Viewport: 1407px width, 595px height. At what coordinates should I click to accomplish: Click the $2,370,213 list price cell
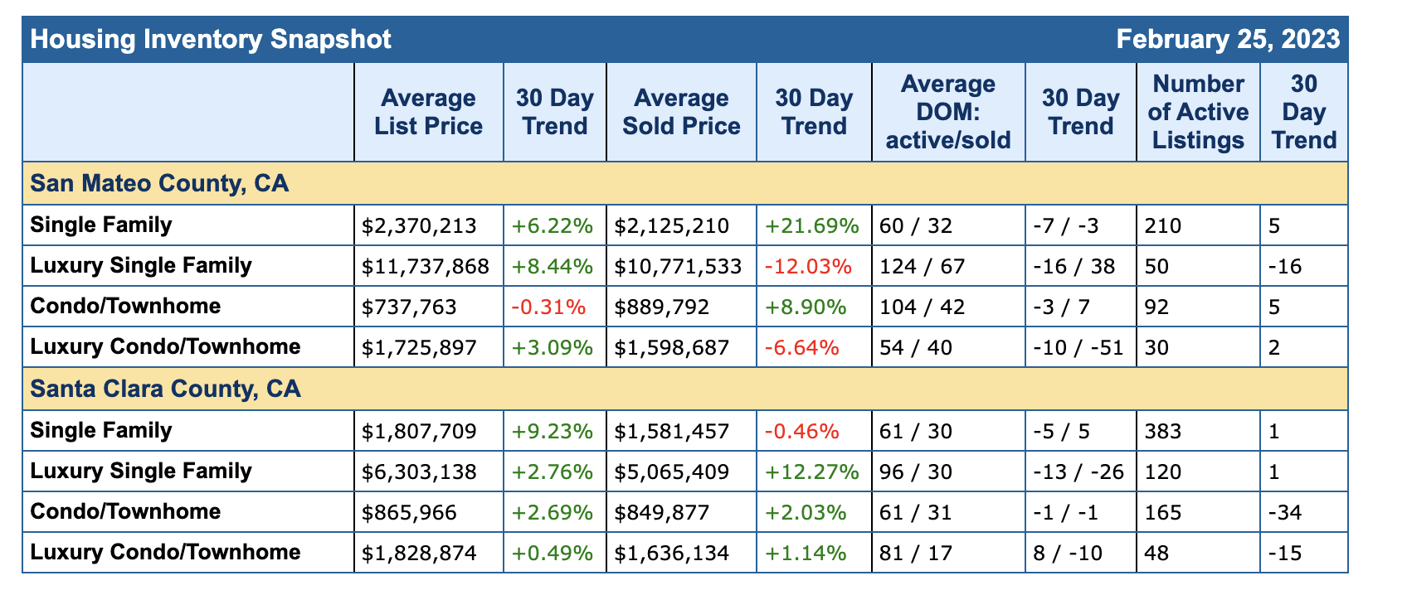click(x=420, y=225)
